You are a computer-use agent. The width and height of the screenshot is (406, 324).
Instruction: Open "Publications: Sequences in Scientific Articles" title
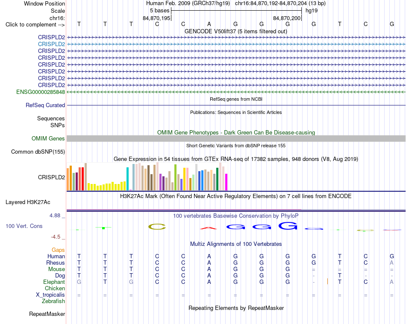pyautogui.click(x=236, y=112)
